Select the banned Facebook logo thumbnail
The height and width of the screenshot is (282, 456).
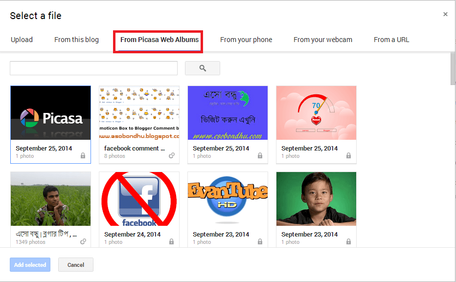tap(139, 198)
